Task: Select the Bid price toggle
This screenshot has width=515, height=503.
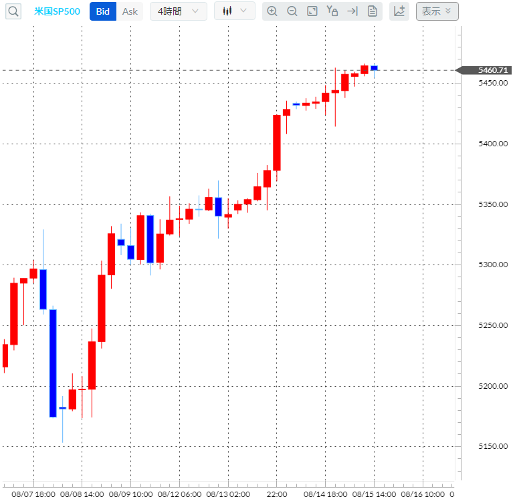Action: (103, 11)
